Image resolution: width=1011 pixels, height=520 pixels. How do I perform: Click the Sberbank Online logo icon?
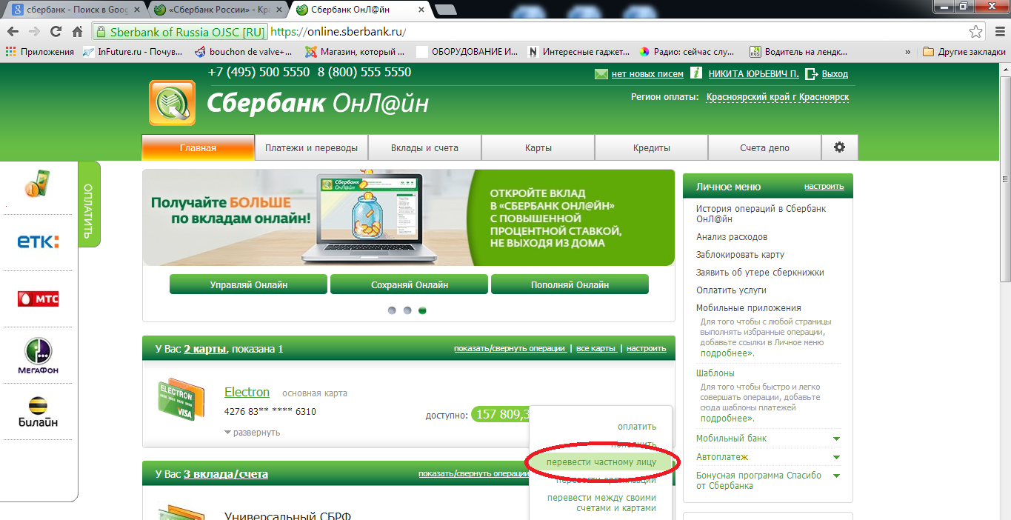tap(172, 103)
